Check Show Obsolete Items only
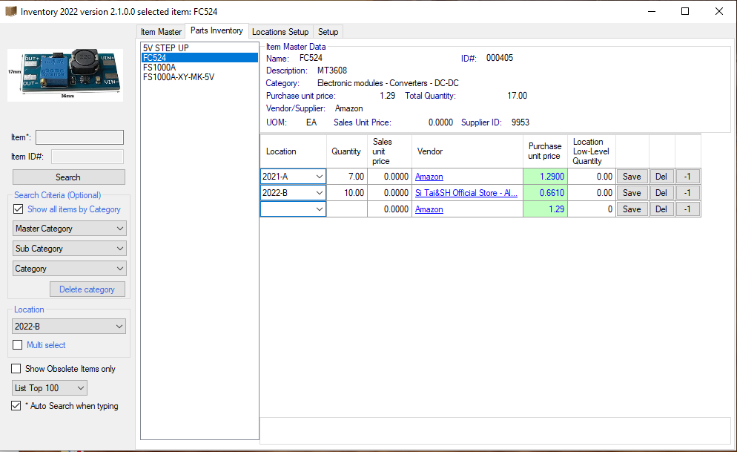The width and height of the screenshot is (737, 452). coord(16,369)
